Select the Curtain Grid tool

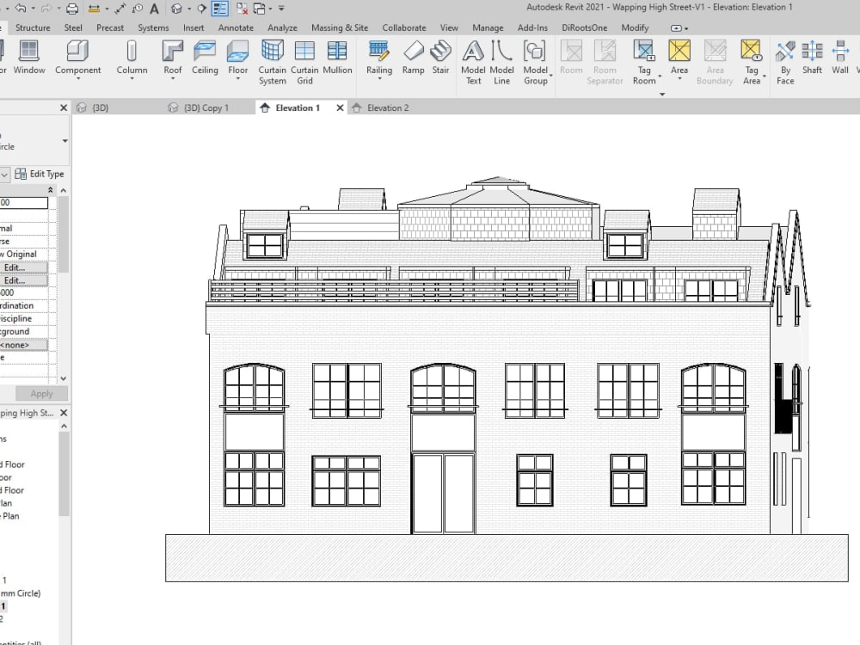click(x=304, y=63)
